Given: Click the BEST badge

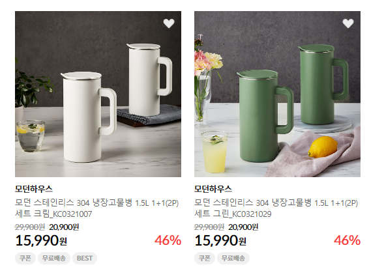Looking at the screenshot, I should (85, 258).
